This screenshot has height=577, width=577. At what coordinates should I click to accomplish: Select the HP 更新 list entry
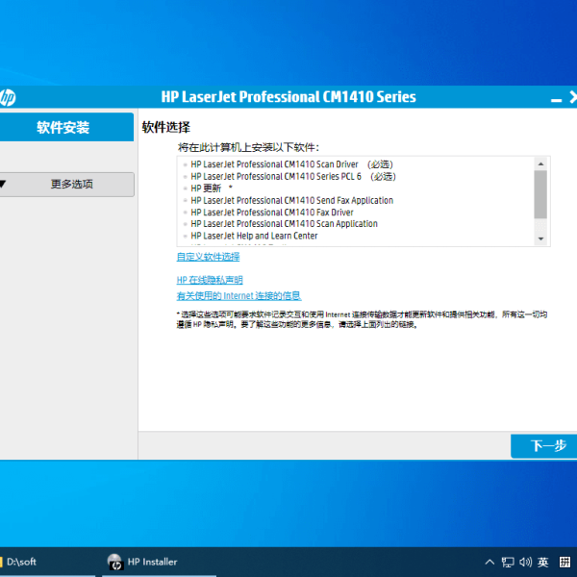point(212,188)
